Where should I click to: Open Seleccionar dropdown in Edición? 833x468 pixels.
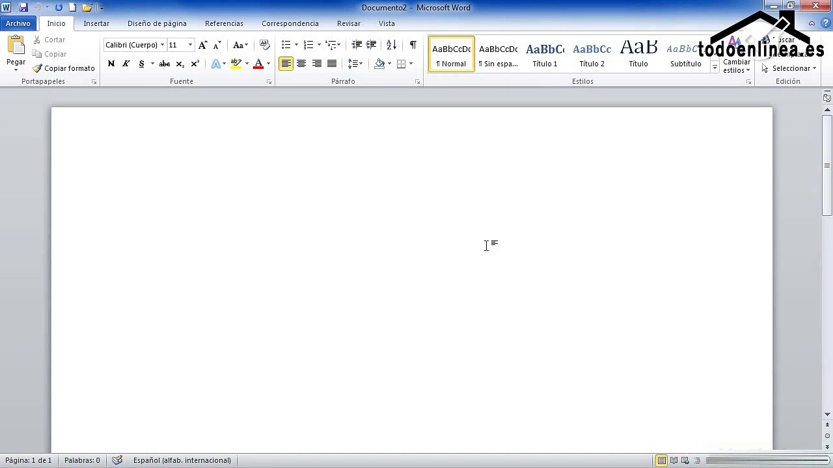789,68
